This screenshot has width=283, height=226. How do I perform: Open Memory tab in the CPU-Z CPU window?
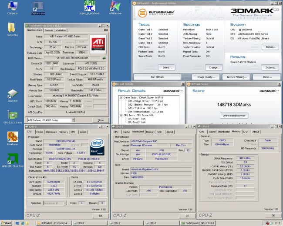point(64,132)
